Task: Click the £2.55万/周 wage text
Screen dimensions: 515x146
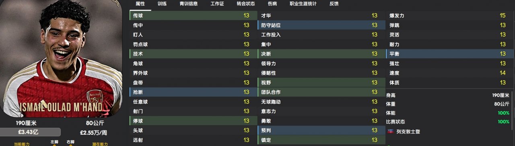Action: pyautogui.click(x=93, y=132)
